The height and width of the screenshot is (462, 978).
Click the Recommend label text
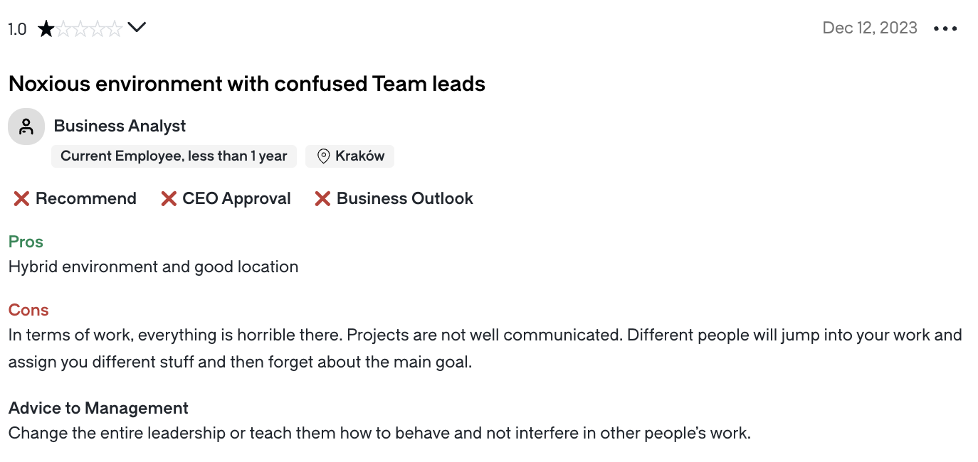pos(86,199)
